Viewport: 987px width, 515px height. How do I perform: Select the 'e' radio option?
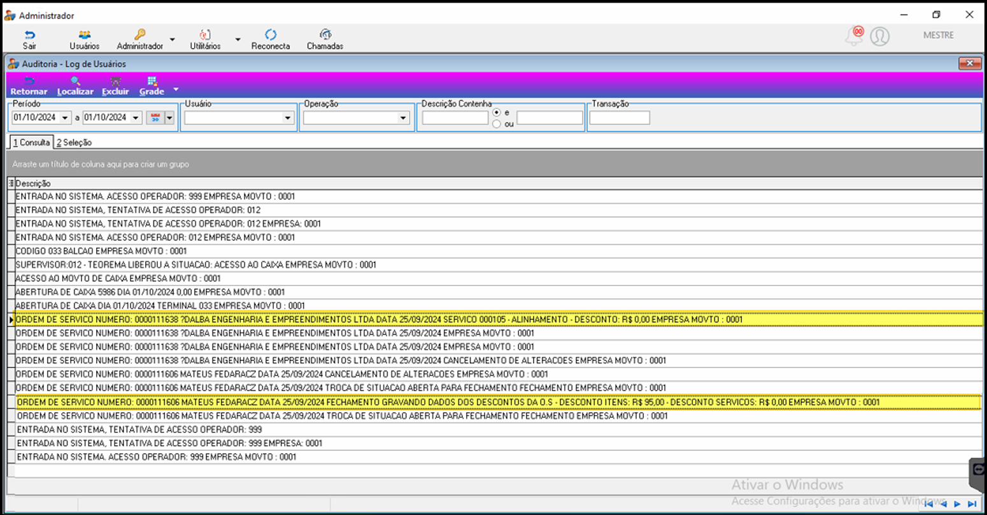coord(497,113)
